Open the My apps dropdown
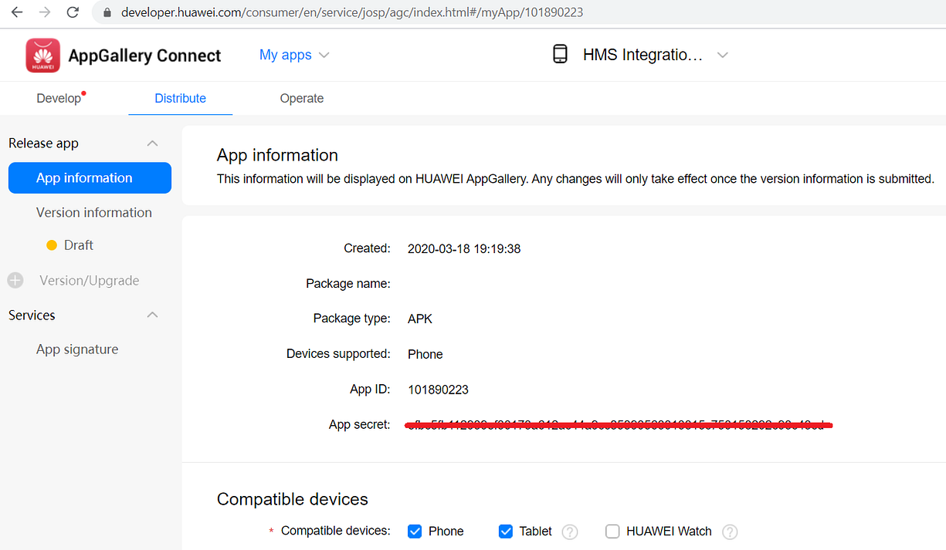Viewport: 946px width, 550px height. click(294, 55)
